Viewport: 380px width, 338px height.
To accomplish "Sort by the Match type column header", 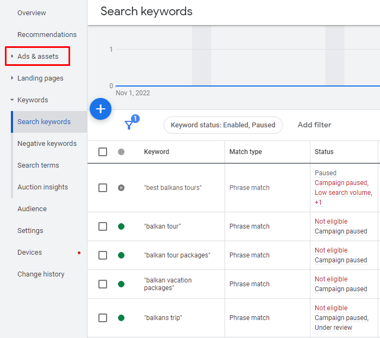I will 246,152.
